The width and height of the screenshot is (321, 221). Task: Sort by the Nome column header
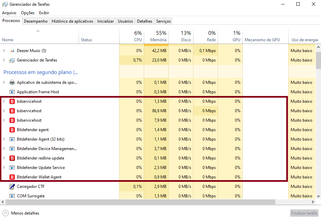point(39,37)
